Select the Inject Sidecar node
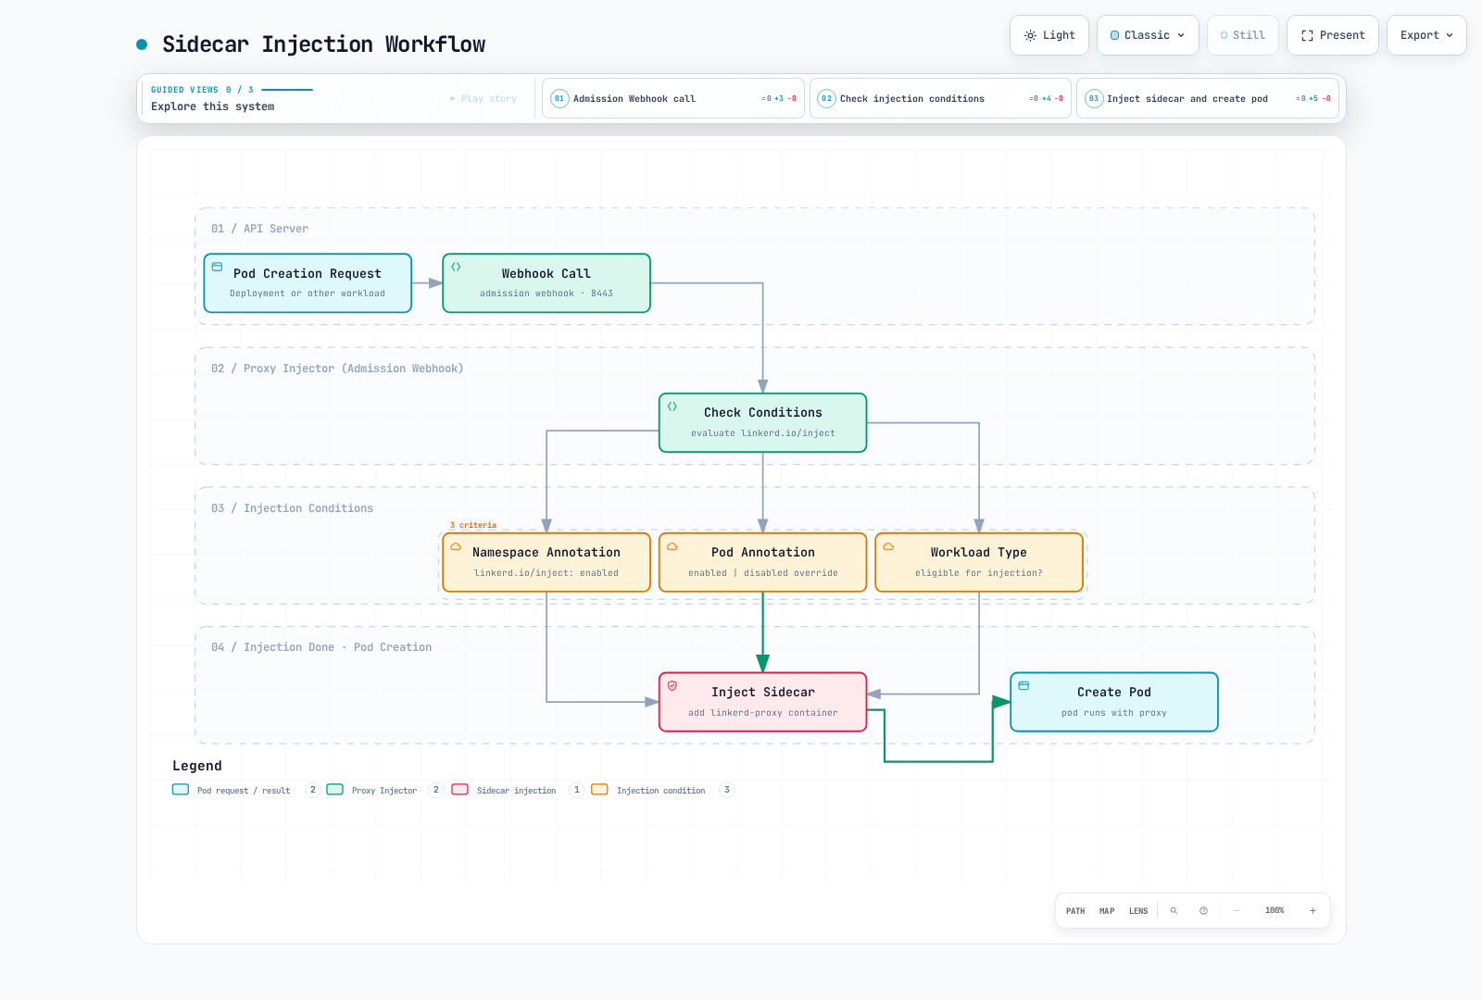 tap(763, 702)
